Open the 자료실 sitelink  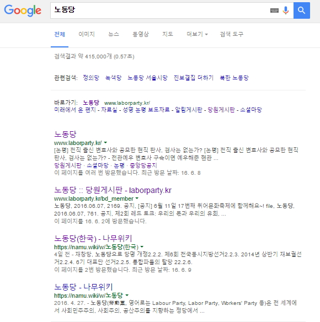coord(109,110)
